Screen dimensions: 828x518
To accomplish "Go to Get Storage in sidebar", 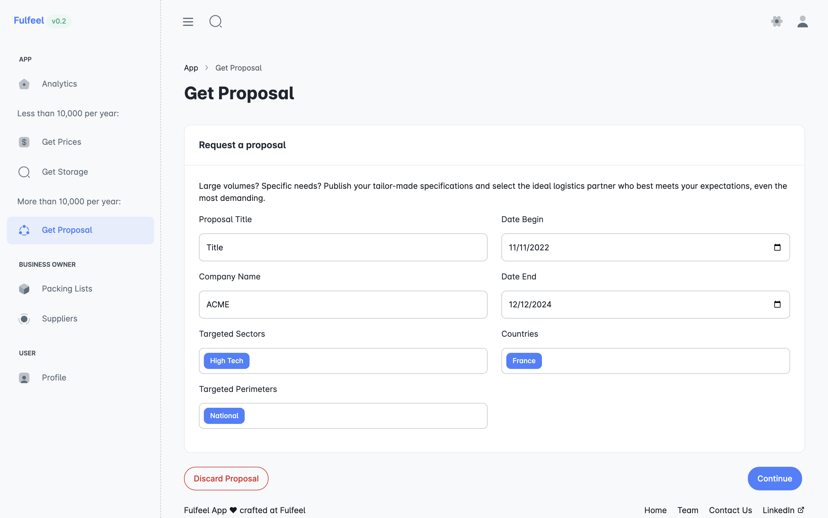I will coord(65,172).
